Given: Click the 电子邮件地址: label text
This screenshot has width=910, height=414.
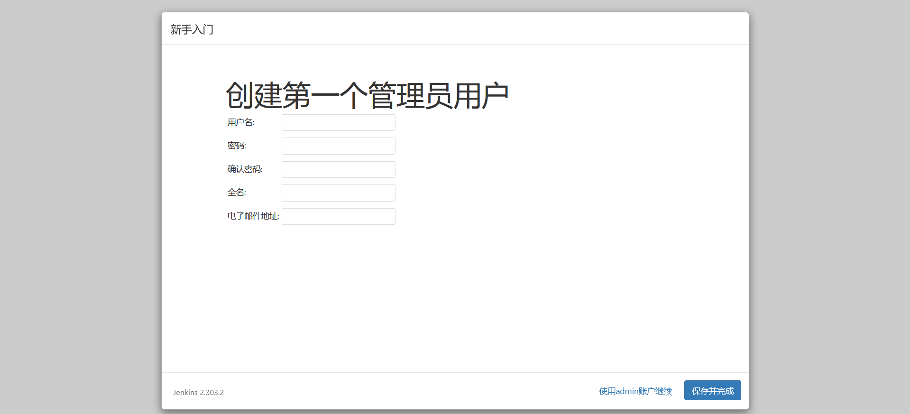Looking at the screenshot, I should [253, 216].
